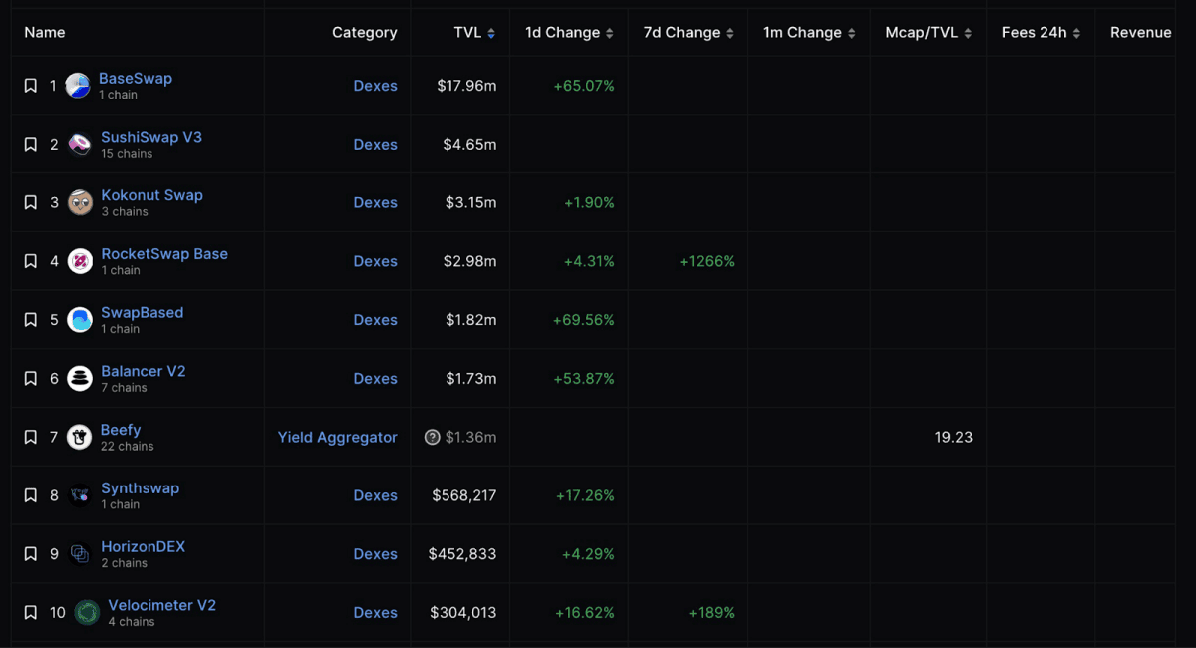Sort table by Mcap/TVL

(929, 33)
